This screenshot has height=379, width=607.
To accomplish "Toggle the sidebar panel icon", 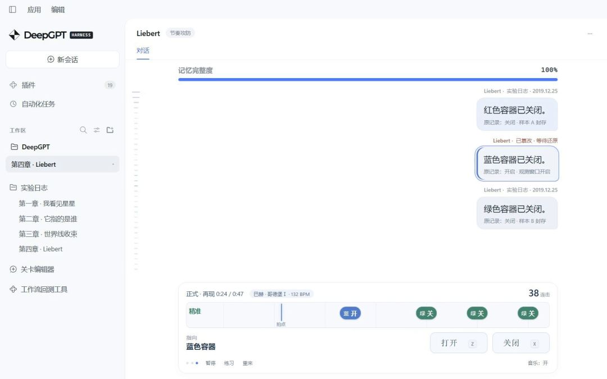I will tap(12, 10).
